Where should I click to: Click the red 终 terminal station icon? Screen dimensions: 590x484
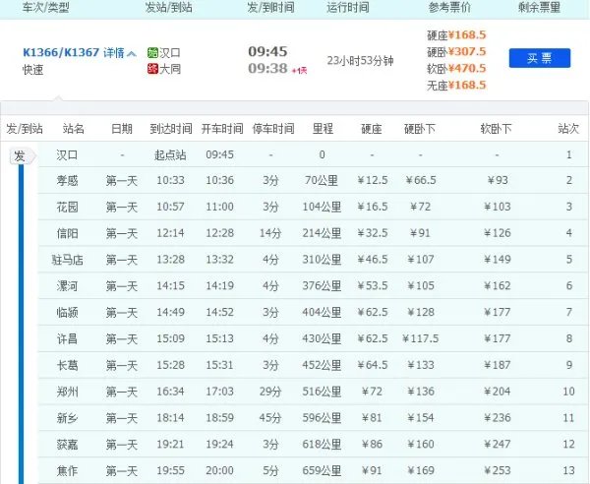(152, 69)
